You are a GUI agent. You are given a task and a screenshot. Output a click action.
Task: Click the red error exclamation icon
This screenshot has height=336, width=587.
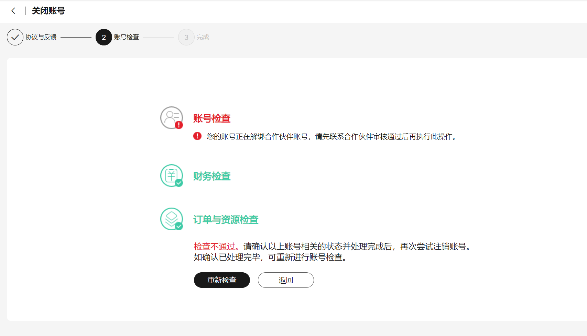pos(197,136)
